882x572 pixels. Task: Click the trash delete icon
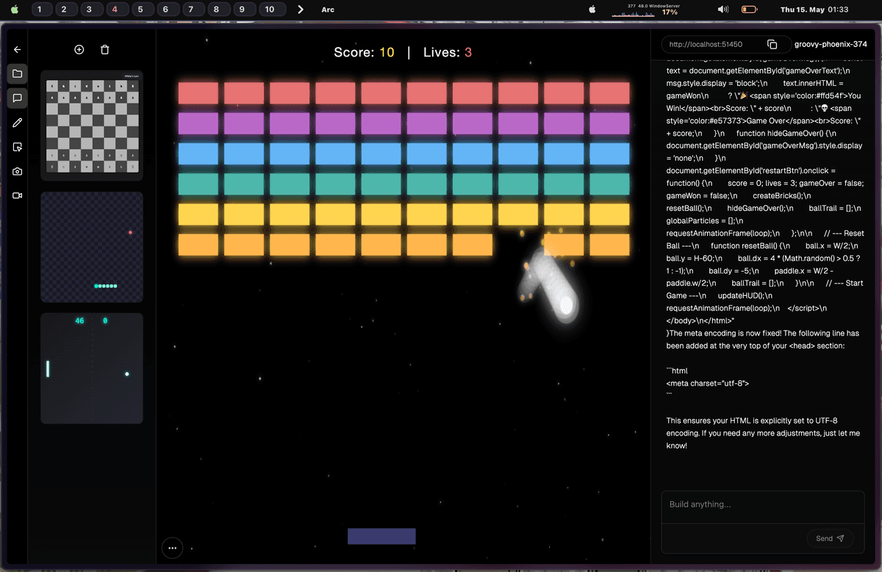tap(104, 50)
